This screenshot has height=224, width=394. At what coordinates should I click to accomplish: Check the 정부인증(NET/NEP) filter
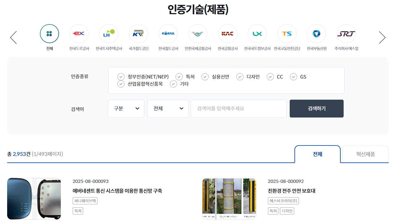(121, 77)
